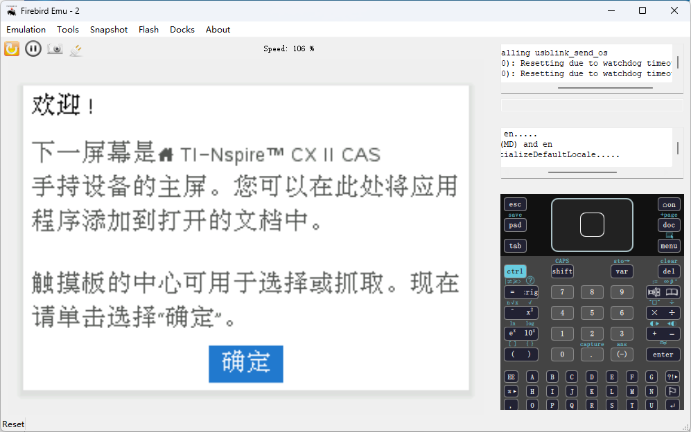Click the USB plug connect icon
The width and height of the screenshot is (691, 432).
[76, 49]
